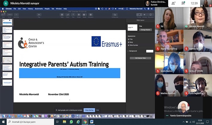Add a Text box using toolbar
The width and height of the screenshot is (212, 125).
pyautogui.click(x=73, y=15)
